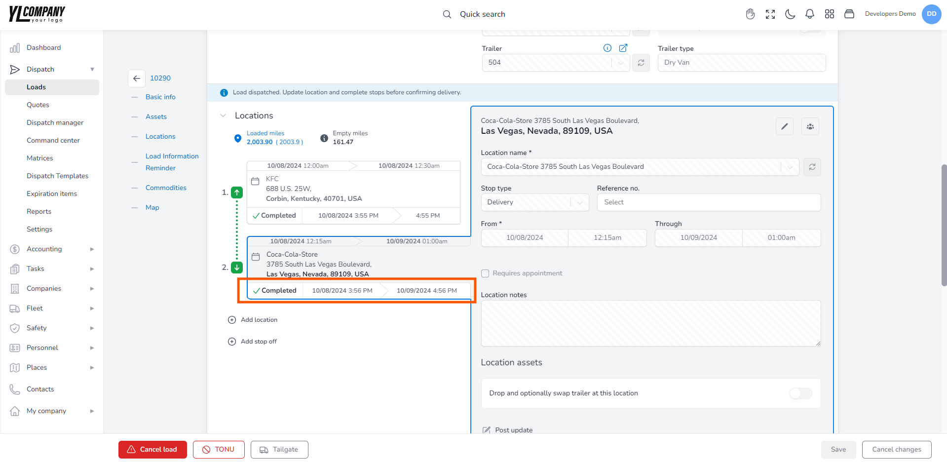Click the Empty miles info icon

324,138
